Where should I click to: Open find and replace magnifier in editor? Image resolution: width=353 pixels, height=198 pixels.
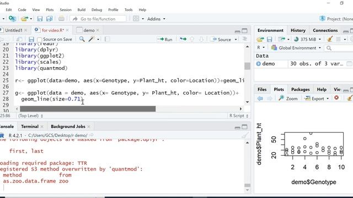(x=82, y=39)
